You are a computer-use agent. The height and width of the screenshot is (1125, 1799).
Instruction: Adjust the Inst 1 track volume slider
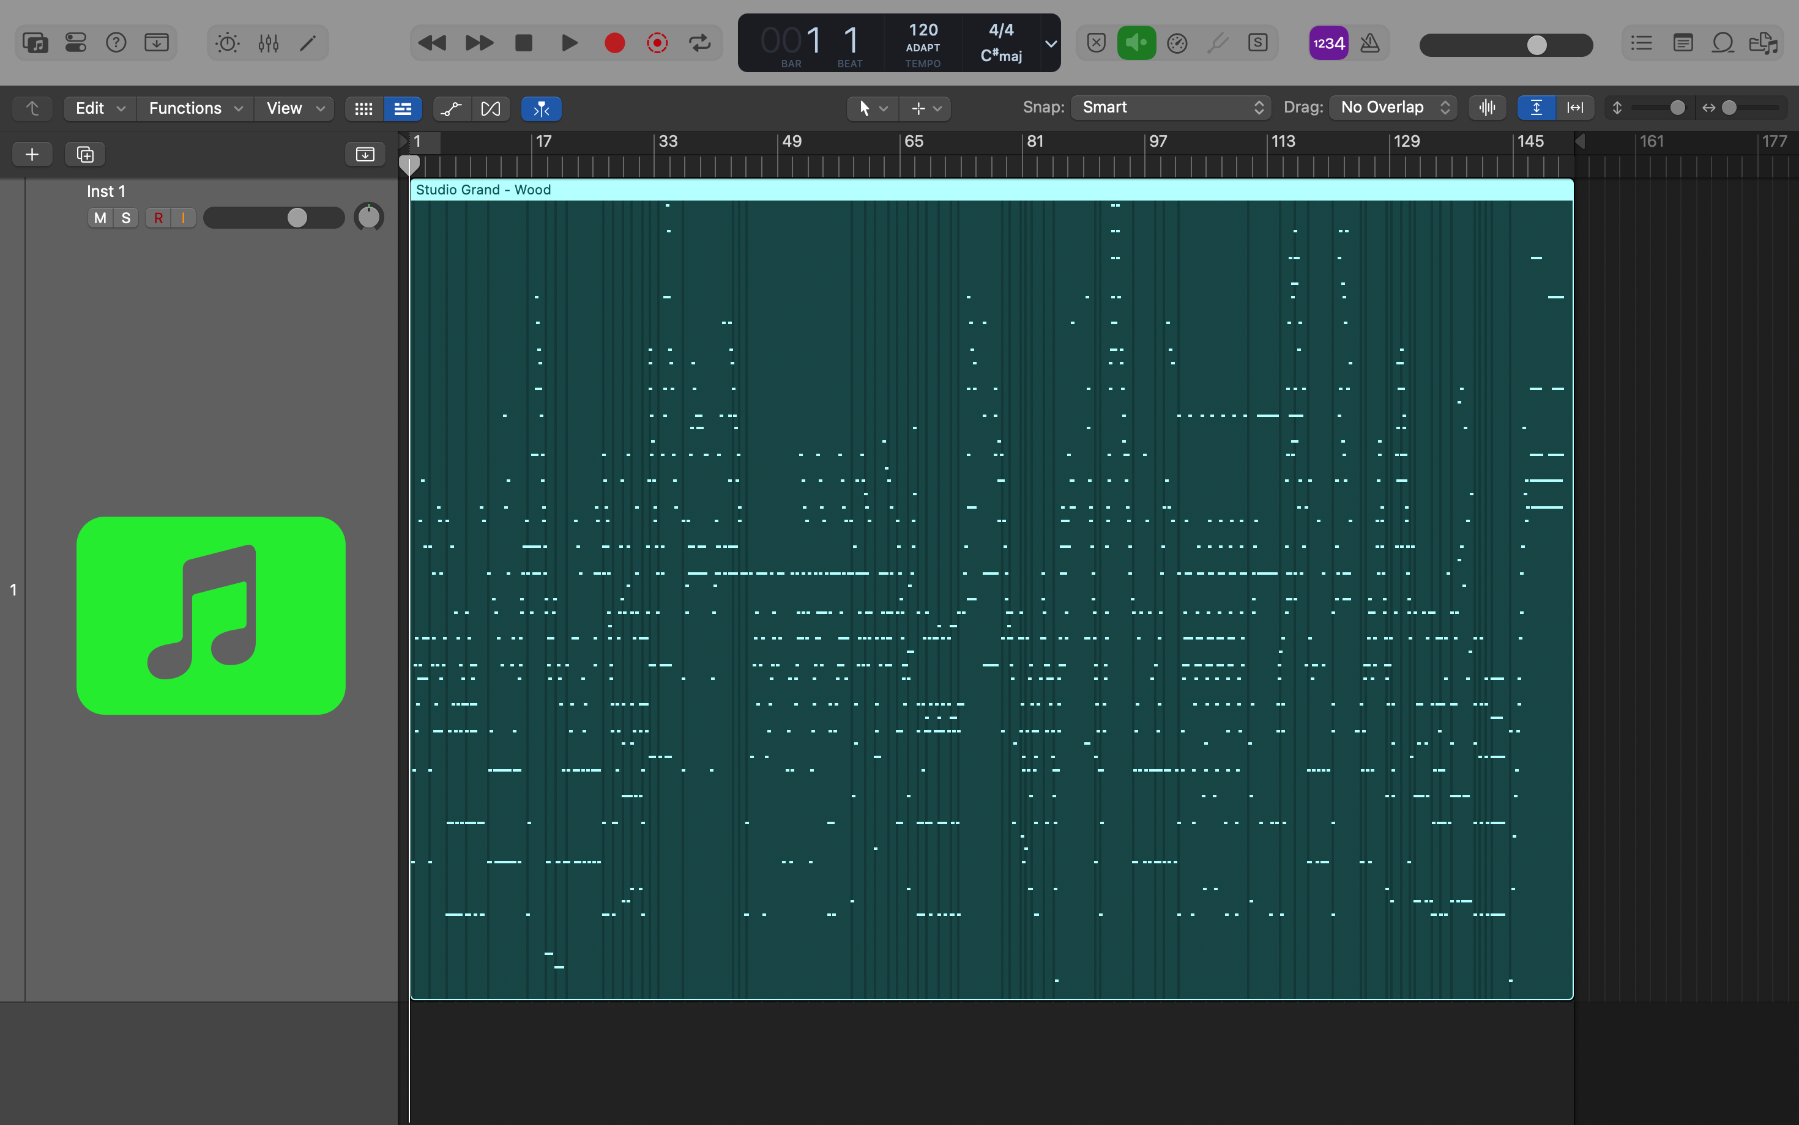(297, 217)
